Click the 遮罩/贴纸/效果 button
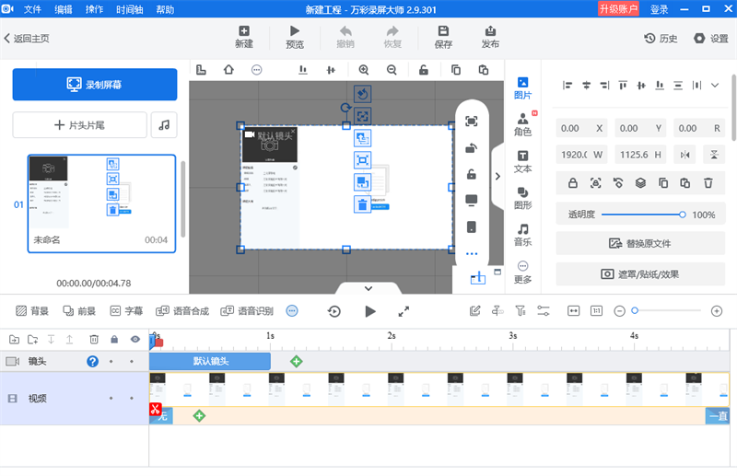The image size is (737, 476). tap(640, 274)
